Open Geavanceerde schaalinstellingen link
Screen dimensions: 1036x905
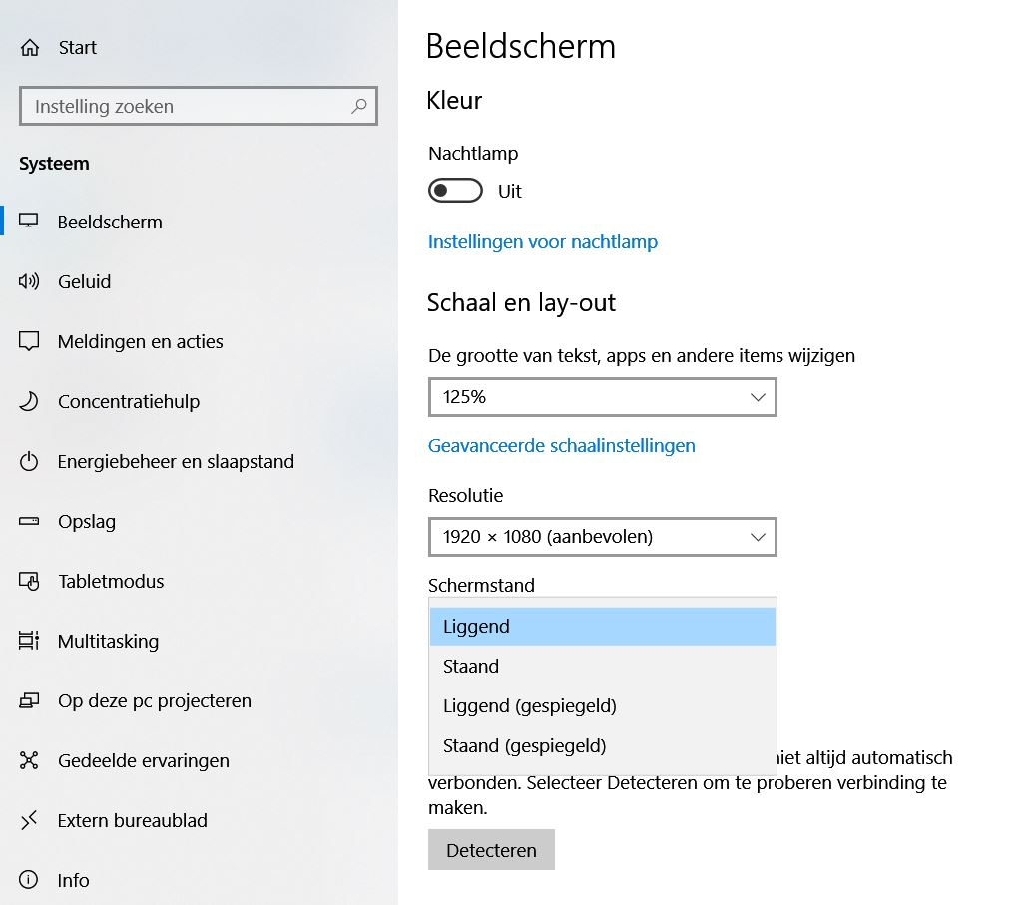tap(561, 446)
